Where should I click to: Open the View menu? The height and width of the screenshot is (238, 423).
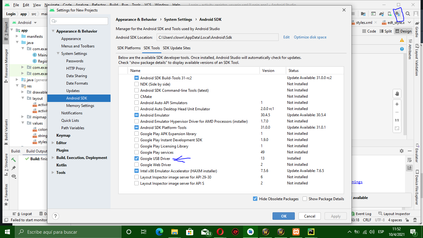point(37,5)
